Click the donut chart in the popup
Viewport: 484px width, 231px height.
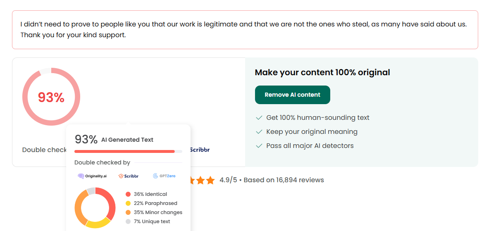pyautogui.click(x=95, y=208)
